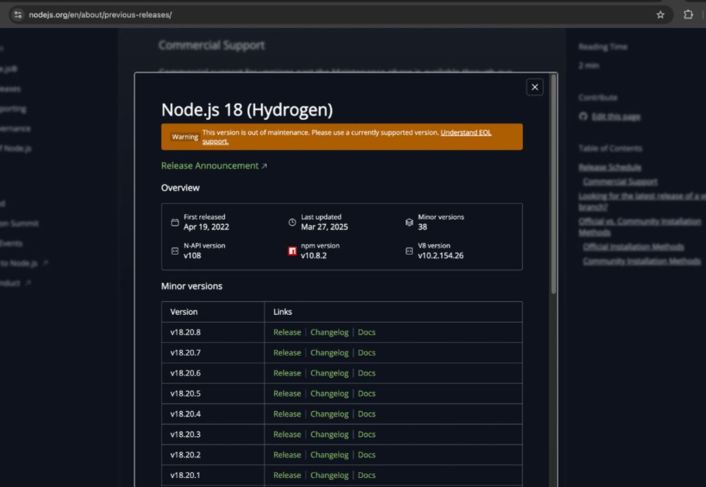Bookmark this page with the star icon

click(x=660, y=15)
